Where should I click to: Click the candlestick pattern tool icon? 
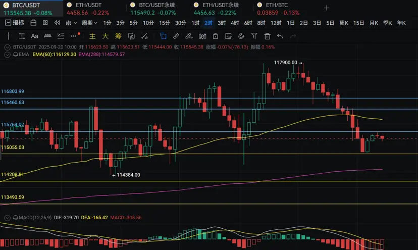pos(202,36)
